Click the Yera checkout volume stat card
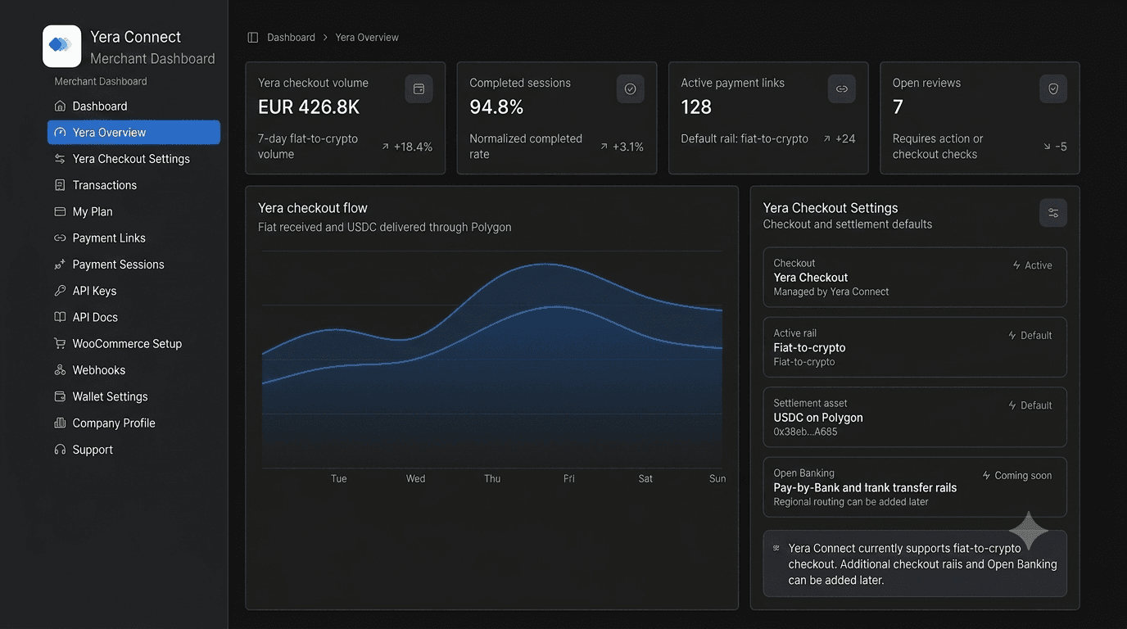 pyautogui.click(x=346, y=118)
